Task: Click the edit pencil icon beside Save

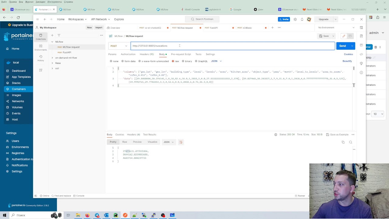Action: 344,36
